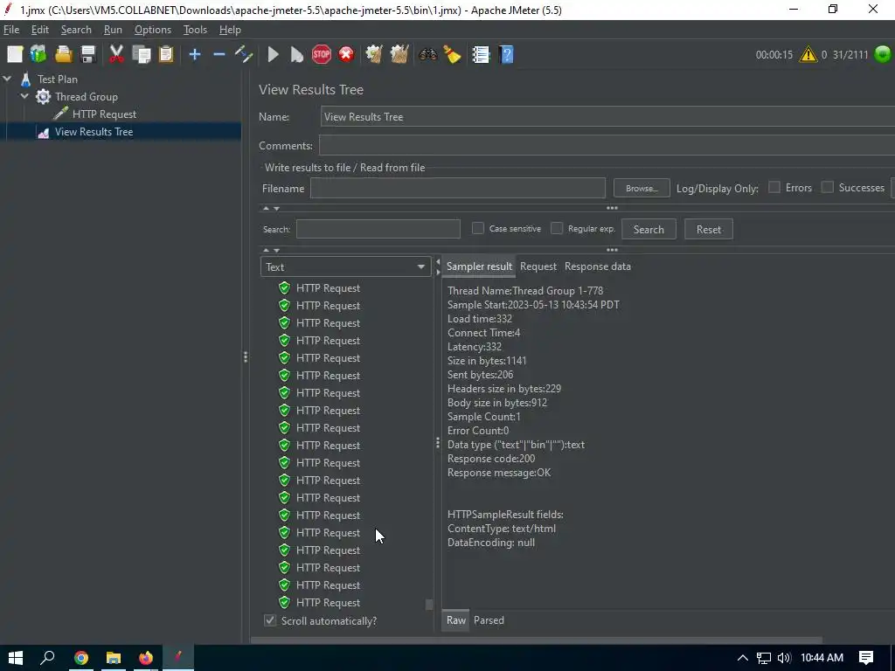Open the Function Helper list icon
Viewport: 895px width, 671px height.
[482, 55]
